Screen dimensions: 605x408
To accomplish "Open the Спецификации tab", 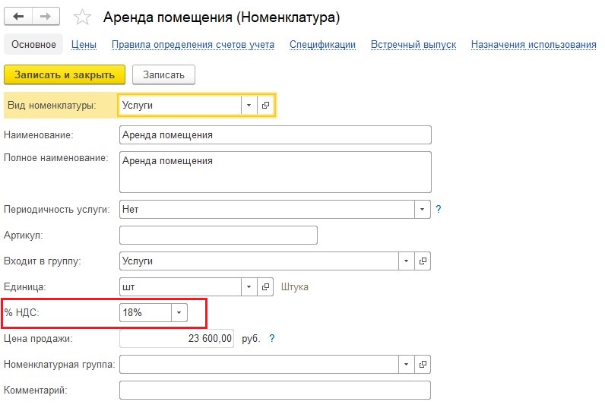I will [322, 45].
